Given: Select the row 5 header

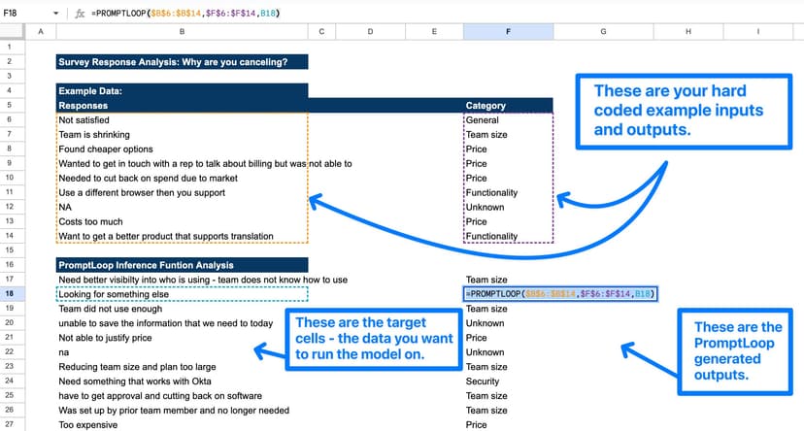Looking at the screenshot, I should tap(9, 105).
